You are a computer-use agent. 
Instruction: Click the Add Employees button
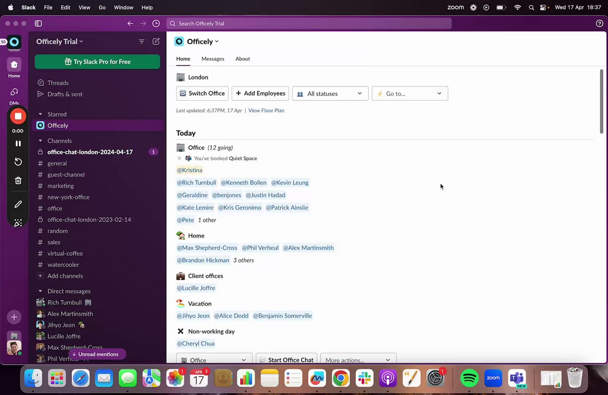coord(260,94)
